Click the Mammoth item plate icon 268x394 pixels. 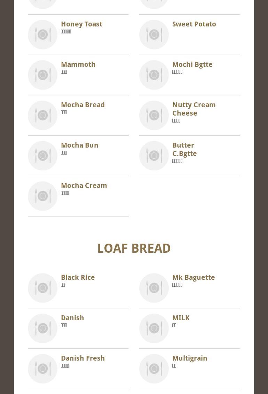42,75
